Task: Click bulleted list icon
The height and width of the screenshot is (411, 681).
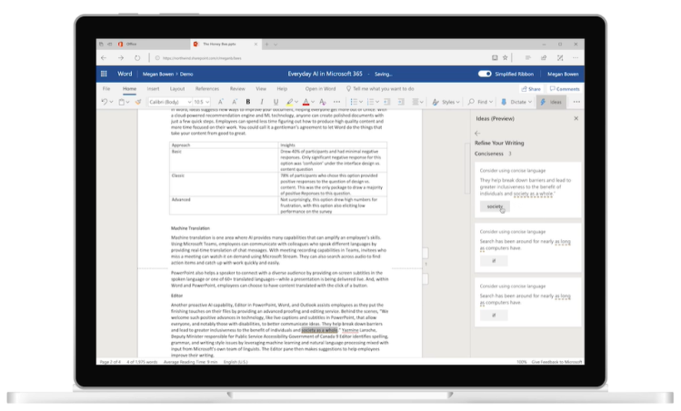Action: (x=354, y=102)
